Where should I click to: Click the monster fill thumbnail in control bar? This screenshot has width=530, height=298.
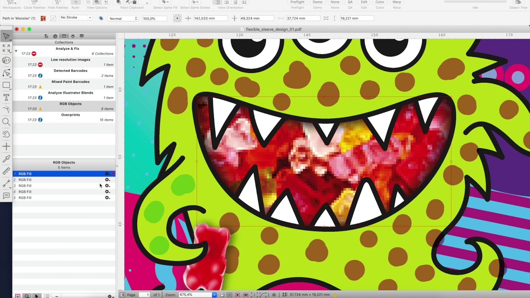pyautogui.click(x=43, y=18)
